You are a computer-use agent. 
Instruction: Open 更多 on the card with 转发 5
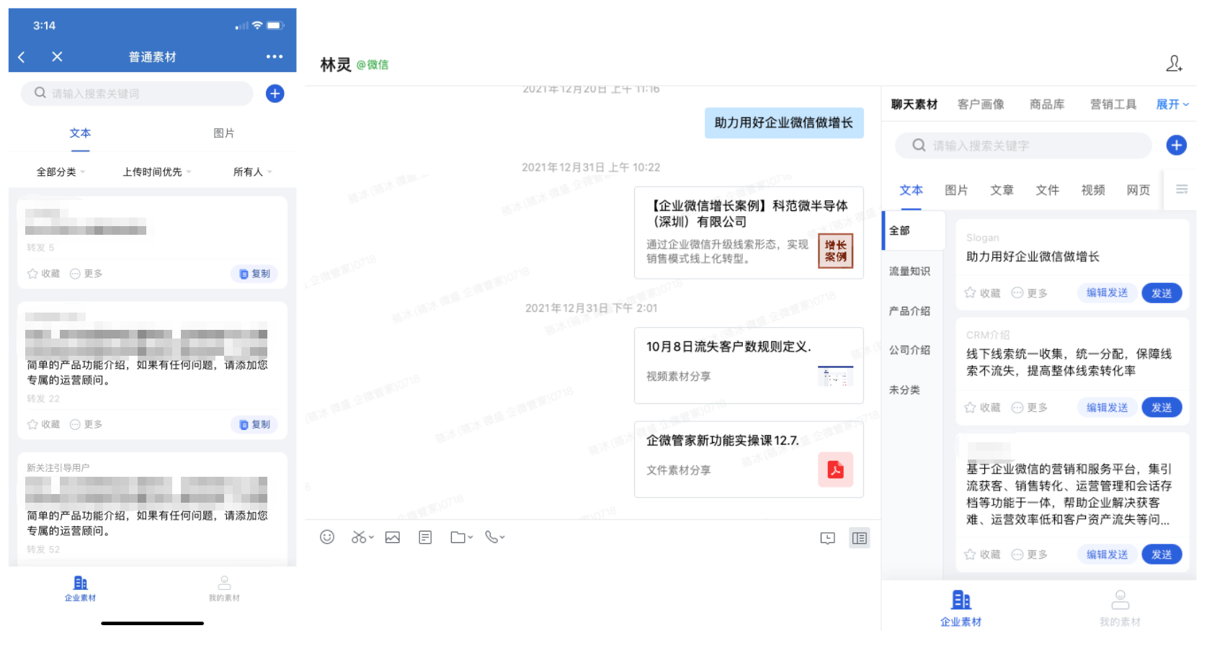click(x=86, y=274)
